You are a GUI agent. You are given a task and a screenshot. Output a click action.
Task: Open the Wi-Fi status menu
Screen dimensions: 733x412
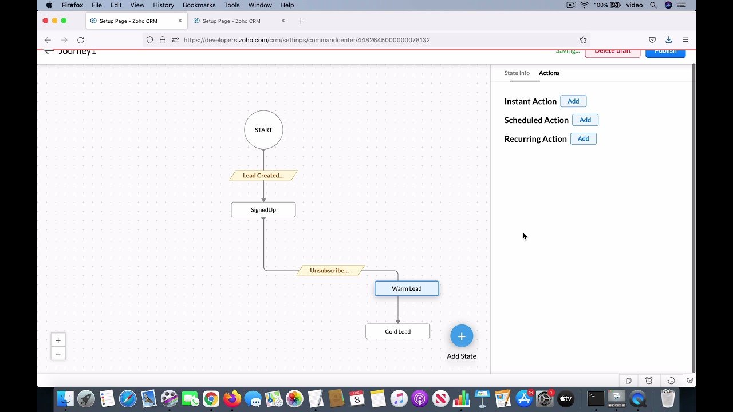pyautogui.click(x=584, y=5)
